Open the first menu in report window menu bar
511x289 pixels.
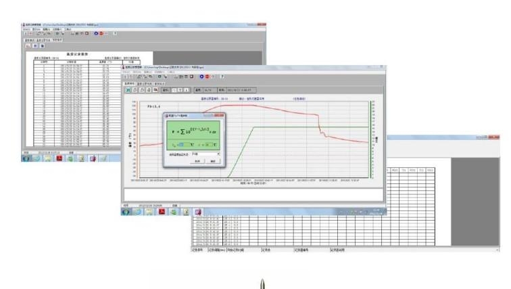(26, 29)
